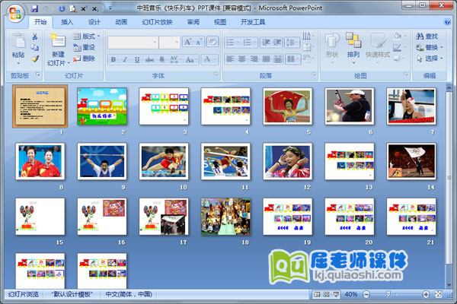Click the Increase Font Size icon

(187, 43)
